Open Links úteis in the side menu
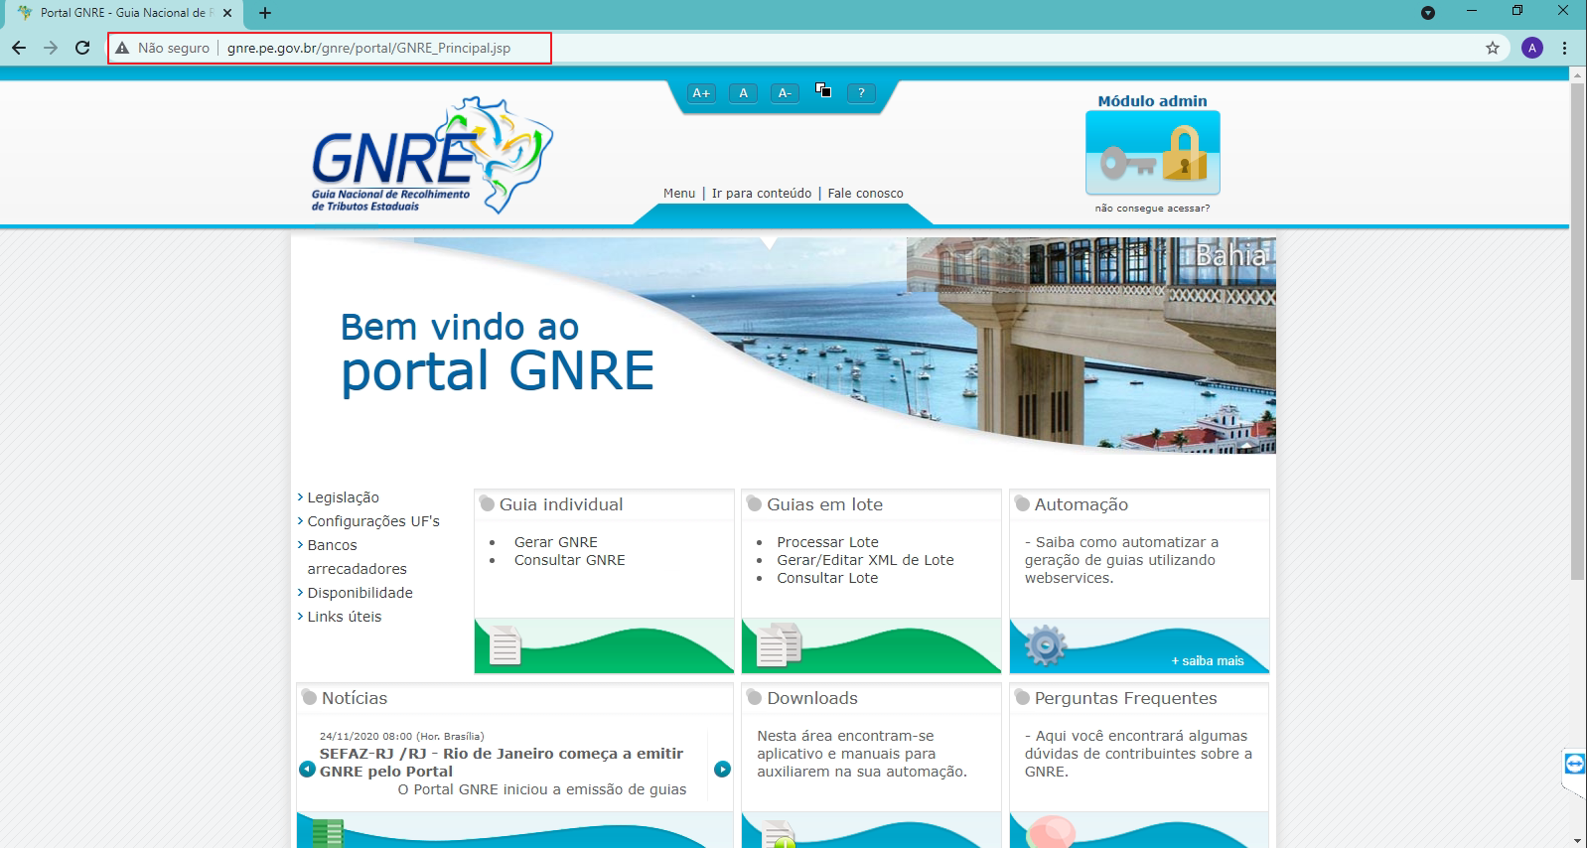 click(x=344, y=617)
